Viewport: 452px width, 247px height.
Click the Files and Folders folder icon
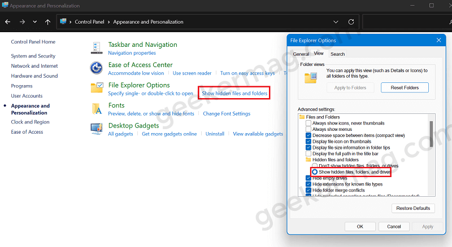(302, 117)
